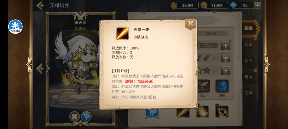The width and height of the screenshot is (288, 129).
Task: Select the 觉醒 tab
Action: (248, 76)
